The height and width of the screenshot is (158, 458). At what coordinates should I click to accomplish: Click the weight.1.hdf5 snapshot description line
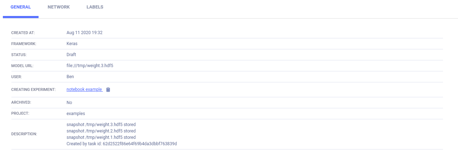(x=101, y=137)
